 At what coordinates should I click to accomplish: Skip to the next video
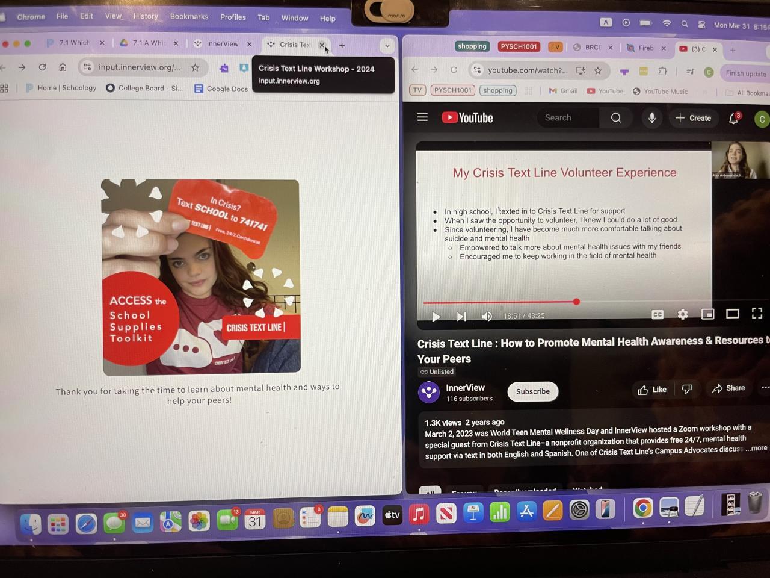point(461,317)
